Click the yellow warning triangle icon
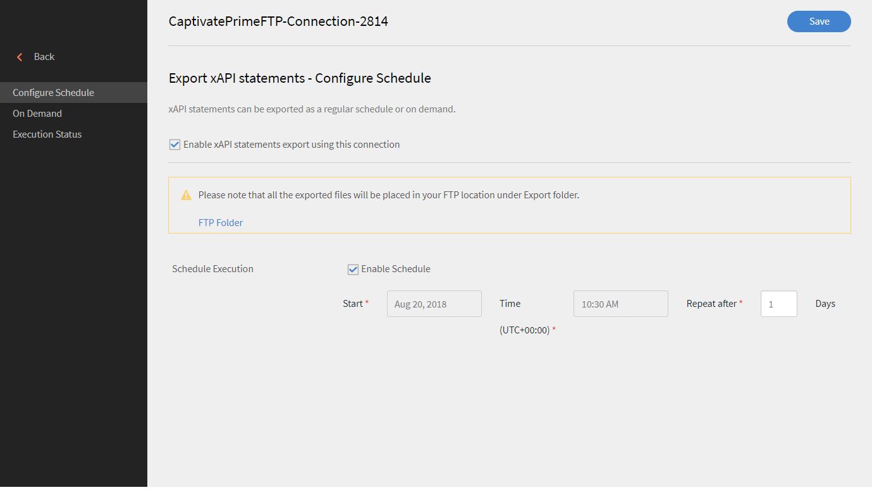The height and width of the screenshot is (490, 872). tap(186, 195)
